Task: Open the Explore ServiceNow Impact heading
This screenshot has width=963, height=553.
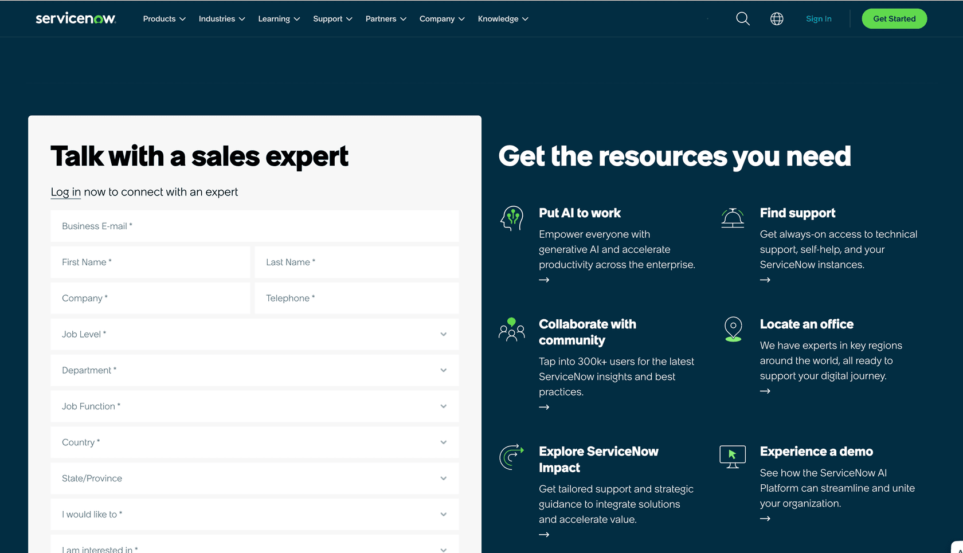Action: coord(598,460)
